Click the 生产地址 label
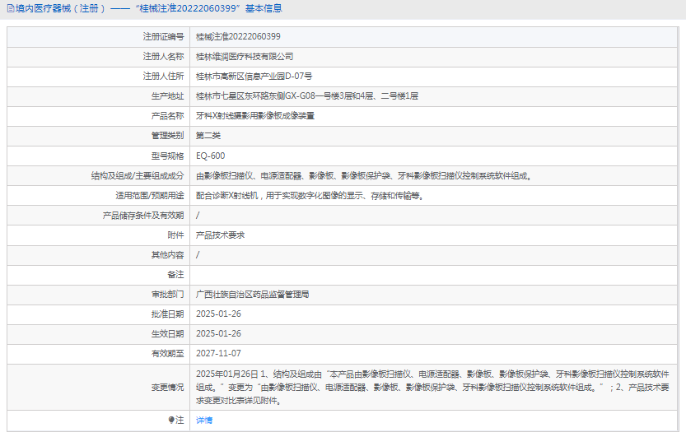The height and width of the screenshot is (437, 686). click(x=167, y=96)
